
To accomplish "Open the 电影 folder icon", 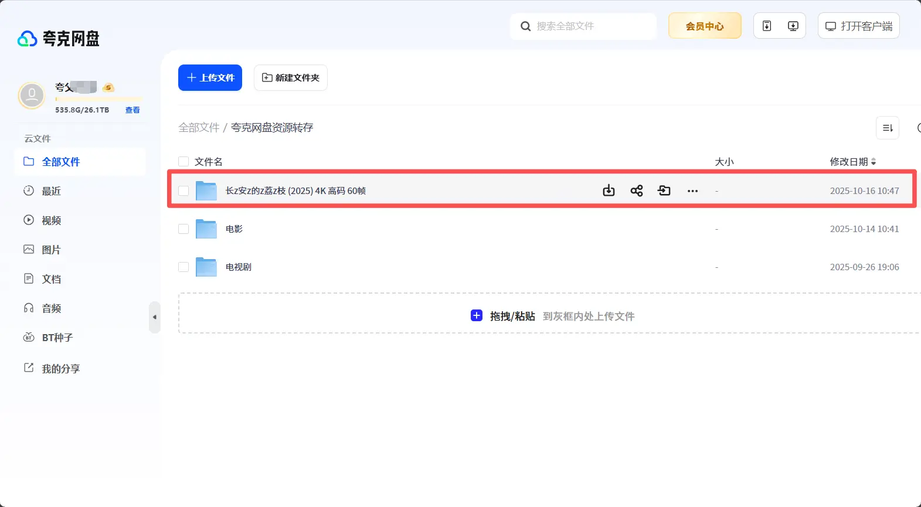I will (x=206, y=229).
